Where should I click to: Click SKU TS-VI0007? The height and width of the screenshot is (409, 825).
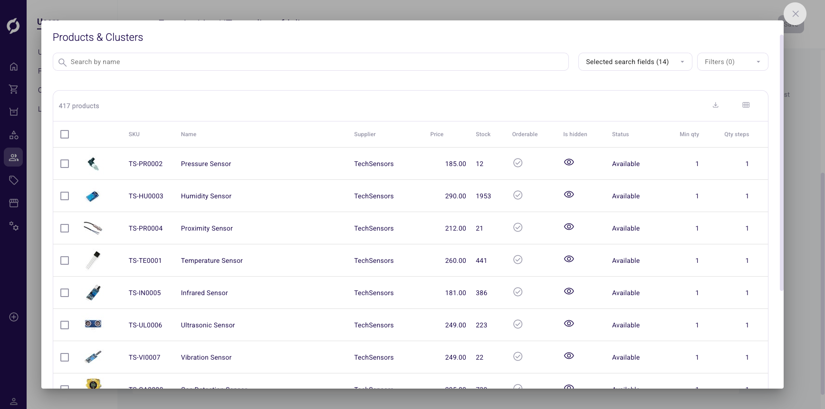(144, 357)
